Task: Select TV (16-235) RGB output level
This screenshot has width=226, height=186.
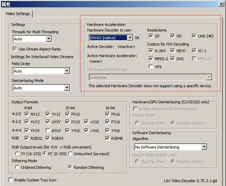Action: pos(17,153)
